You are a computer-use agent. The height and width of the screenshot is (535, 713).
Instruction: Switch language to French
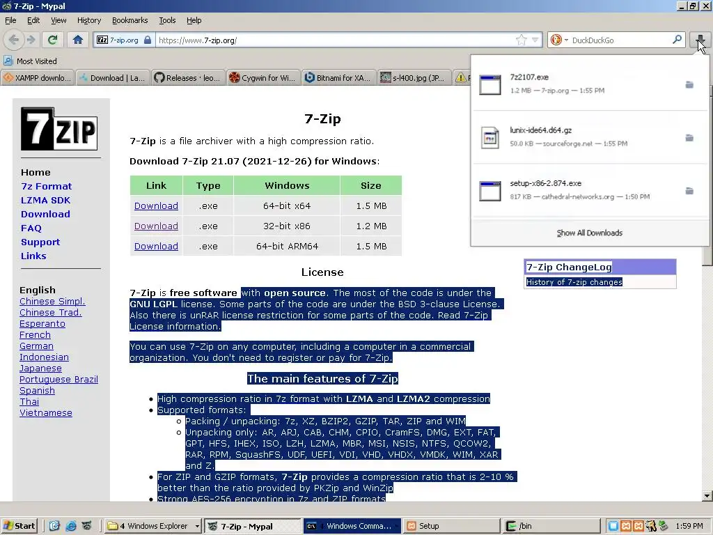35,335
